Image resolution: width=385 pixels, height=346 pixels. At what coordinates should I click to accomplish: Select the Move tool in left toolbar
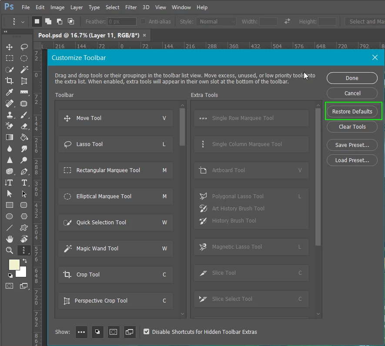coord(9,47)
